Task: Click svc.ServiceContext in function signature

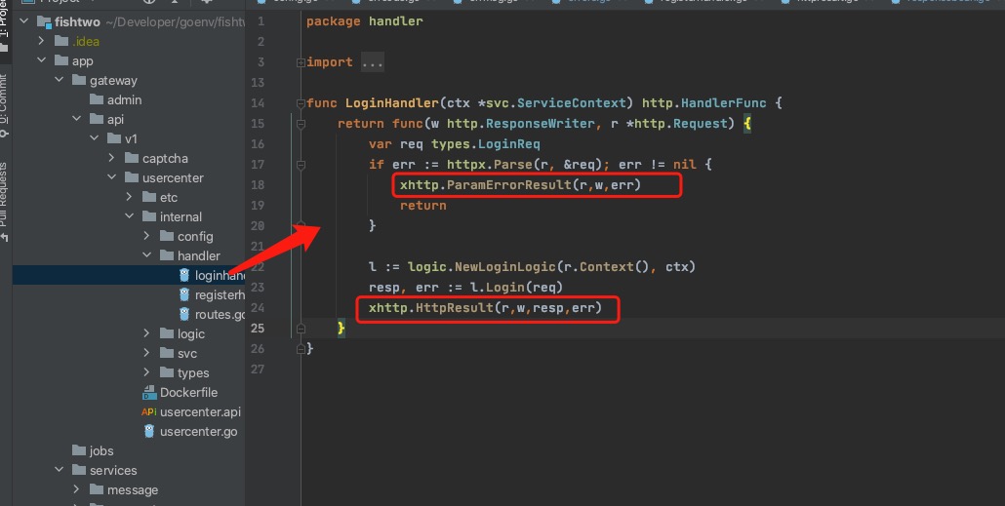Action: [556, 103]
